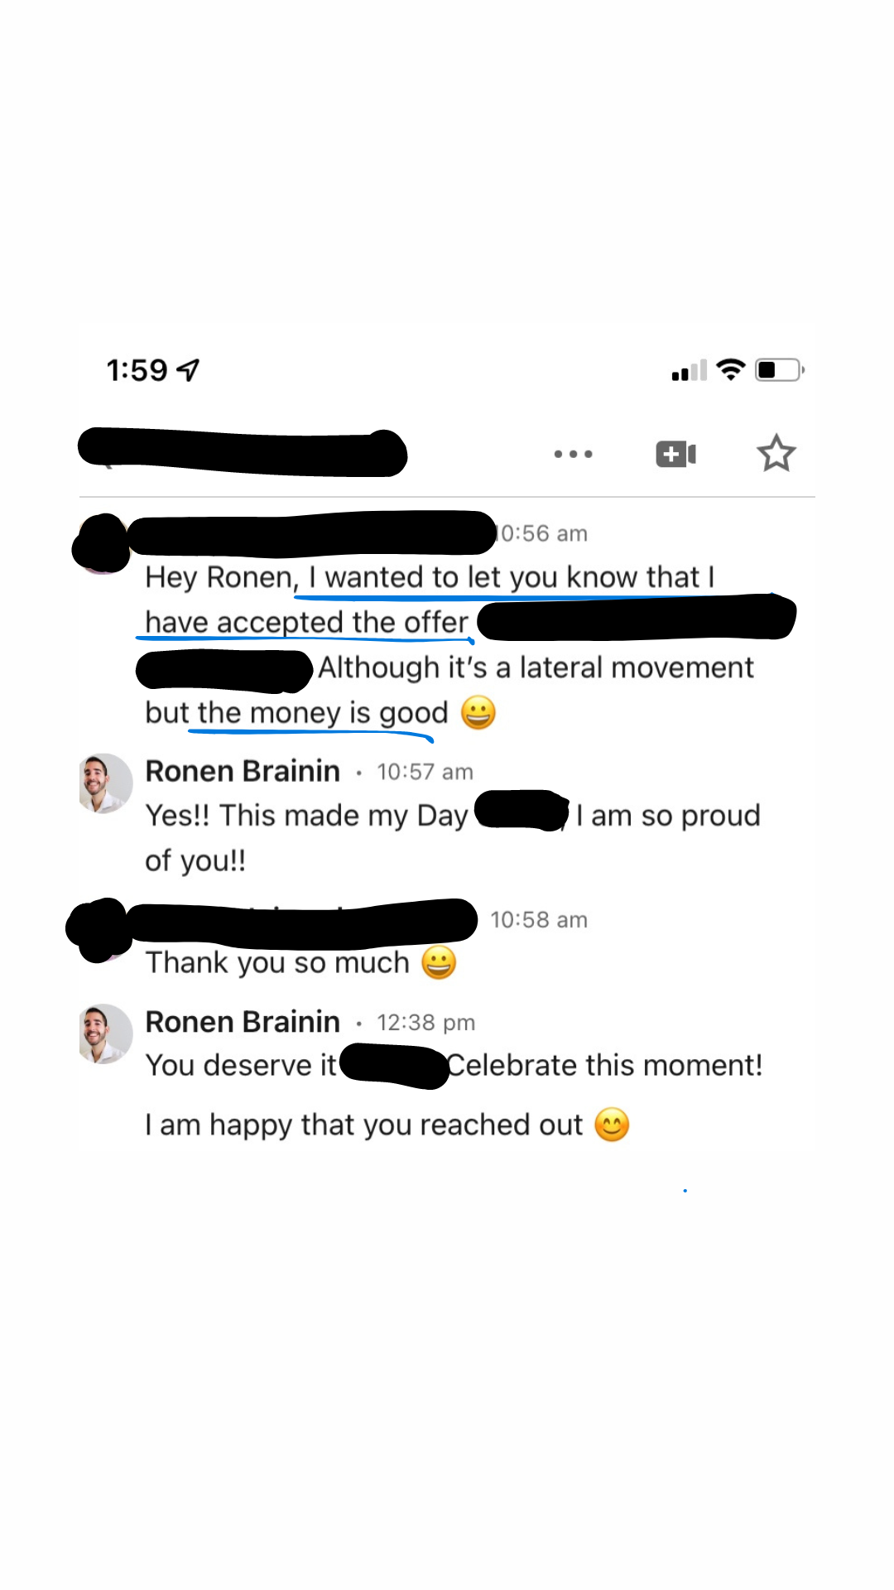This screenshot has width=894, height=1590.
Task: Start a video call from header
Action: [x=675, y=454]
